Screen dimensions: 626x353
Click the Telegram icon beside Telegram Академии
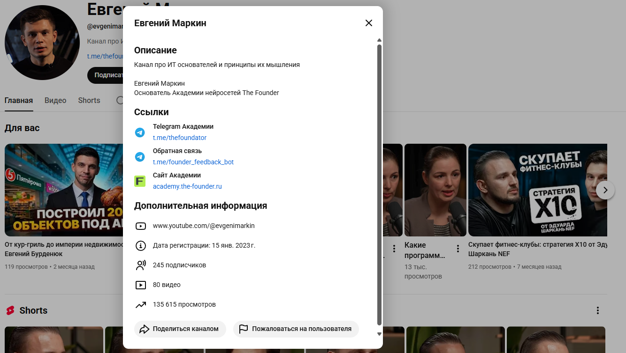click(x=140, y=132)
